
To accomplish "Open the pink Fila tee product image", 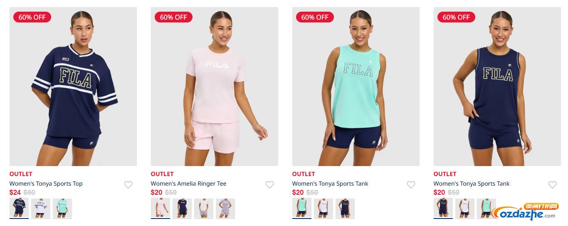I will 215,87.
